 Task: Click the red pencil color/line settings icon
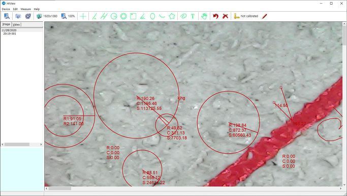[264, 16]
